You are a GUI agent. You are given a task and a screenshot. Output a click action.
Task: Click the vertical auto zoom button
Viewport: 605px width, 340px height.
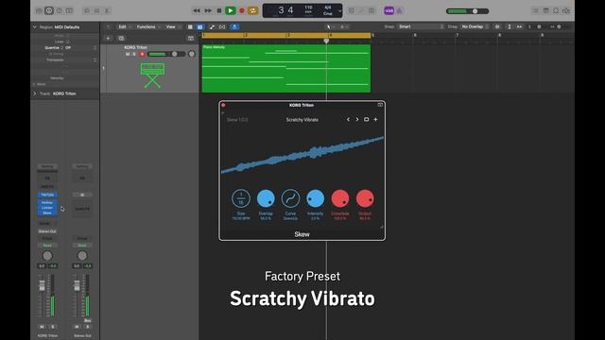(x=510, y=27)
